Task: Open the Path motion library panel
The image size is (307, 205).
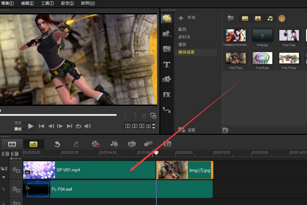Action: point(167,110)
